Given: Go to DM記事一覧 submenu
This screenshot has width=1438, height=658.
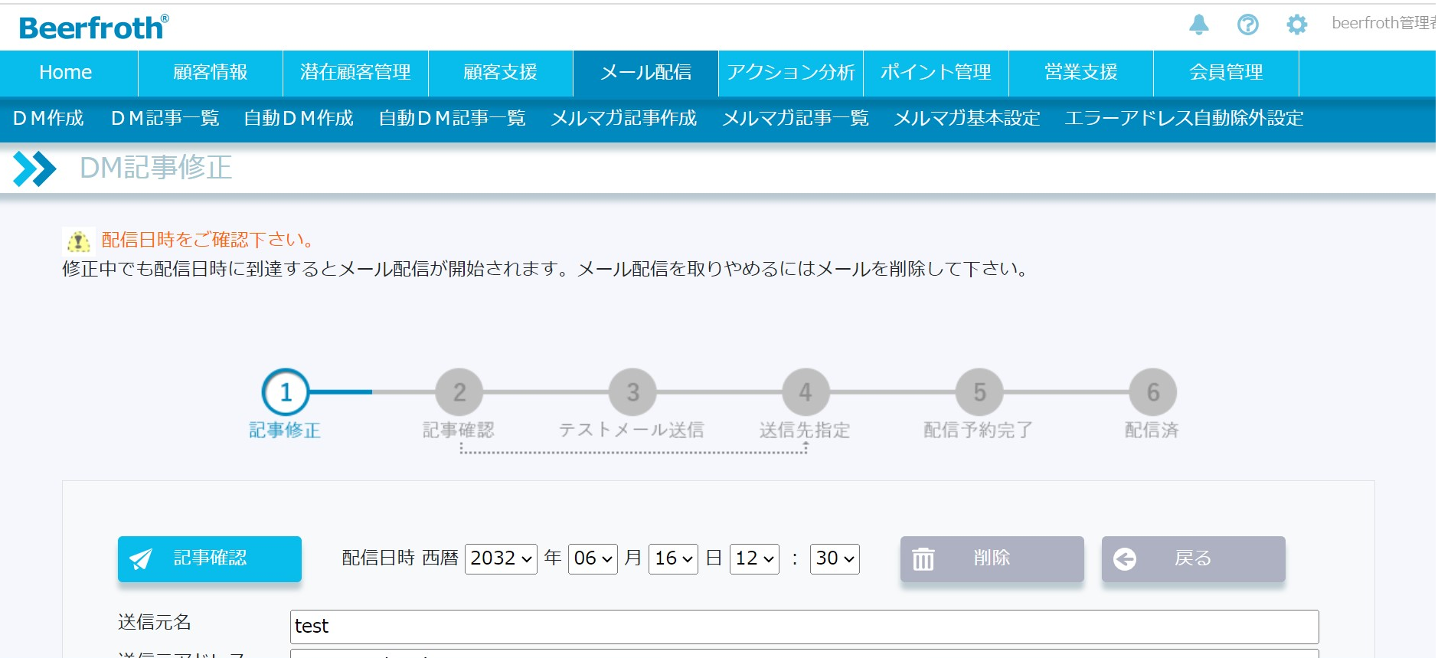Looking at the screenshot, I should click(x=165, y=118).
